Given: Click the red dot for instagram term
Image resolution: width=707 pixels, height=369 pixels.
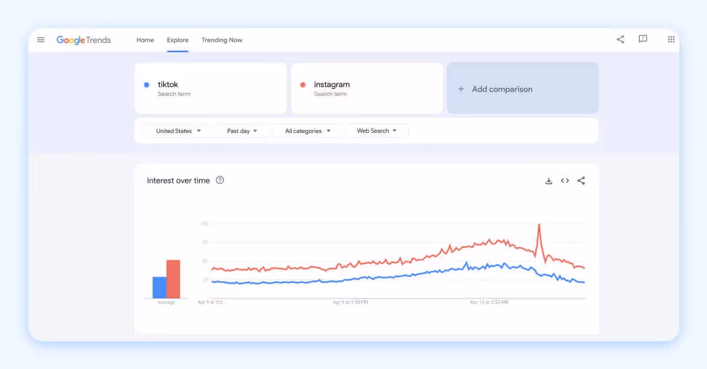Looking at the screenshot, I should [x=303, y=85].
